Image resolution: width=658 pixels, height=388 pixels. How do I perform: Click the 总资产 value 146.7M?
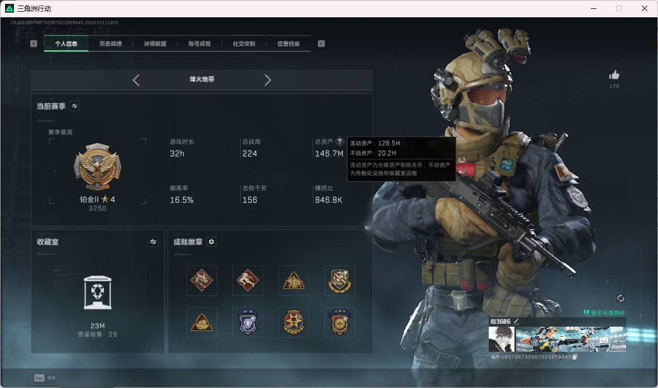coord(329,154)
